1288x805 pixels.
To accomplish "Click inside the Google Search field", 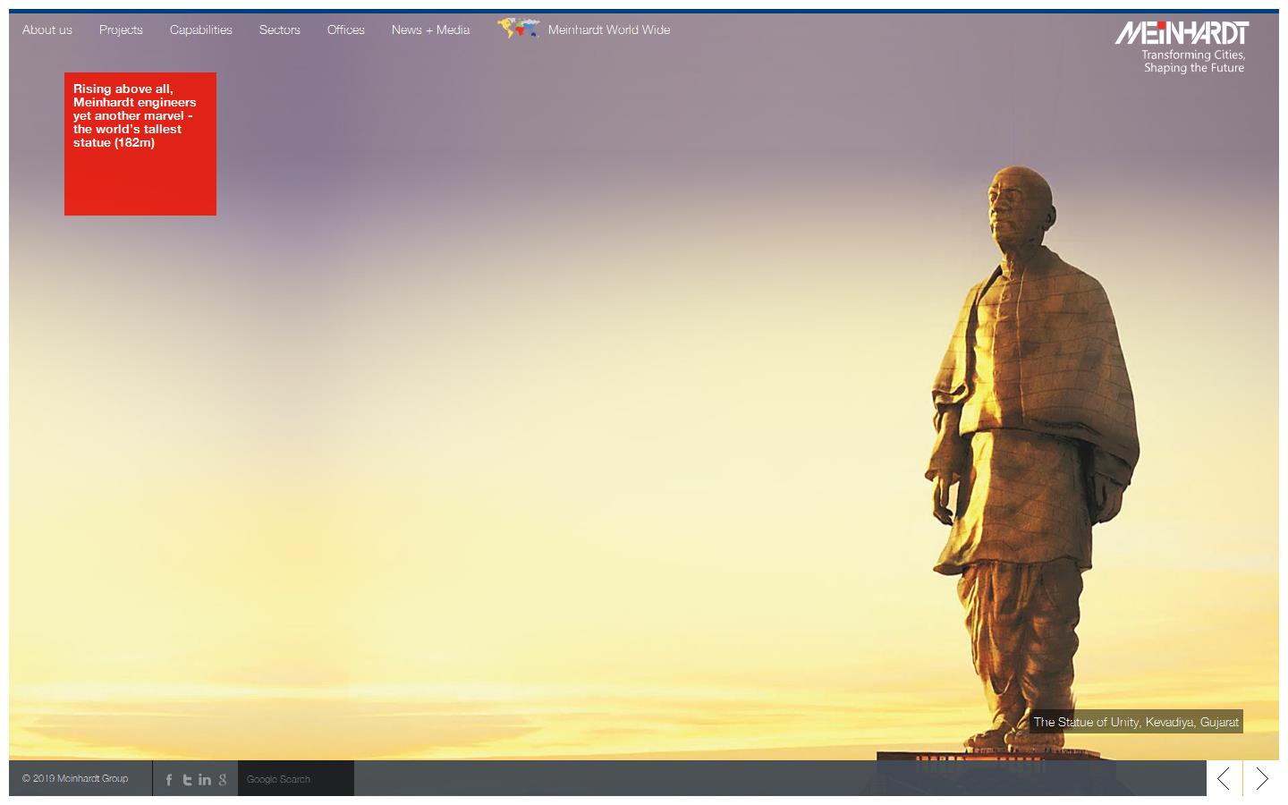I will coord(295,778).
